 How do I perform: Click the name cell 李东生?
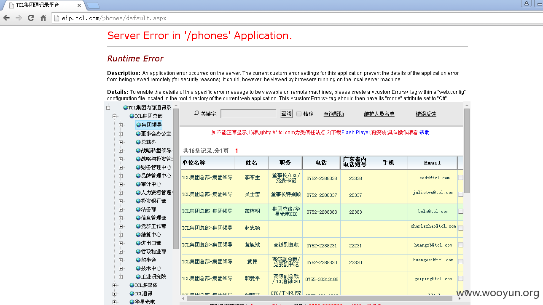coord(253,178)
